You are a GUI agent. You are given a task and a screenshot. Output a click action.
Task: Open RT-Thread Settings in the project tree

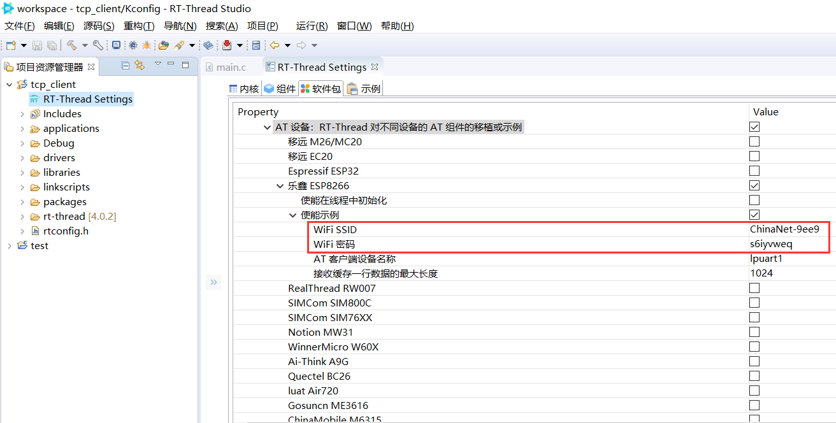[x=87, y=99]
